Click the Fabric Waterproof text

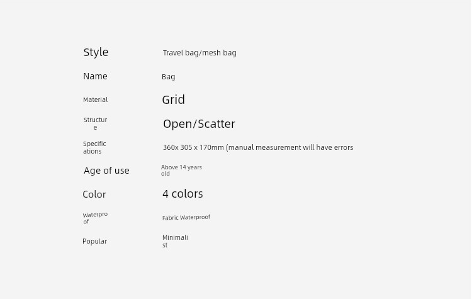click(x=186, y=217)
